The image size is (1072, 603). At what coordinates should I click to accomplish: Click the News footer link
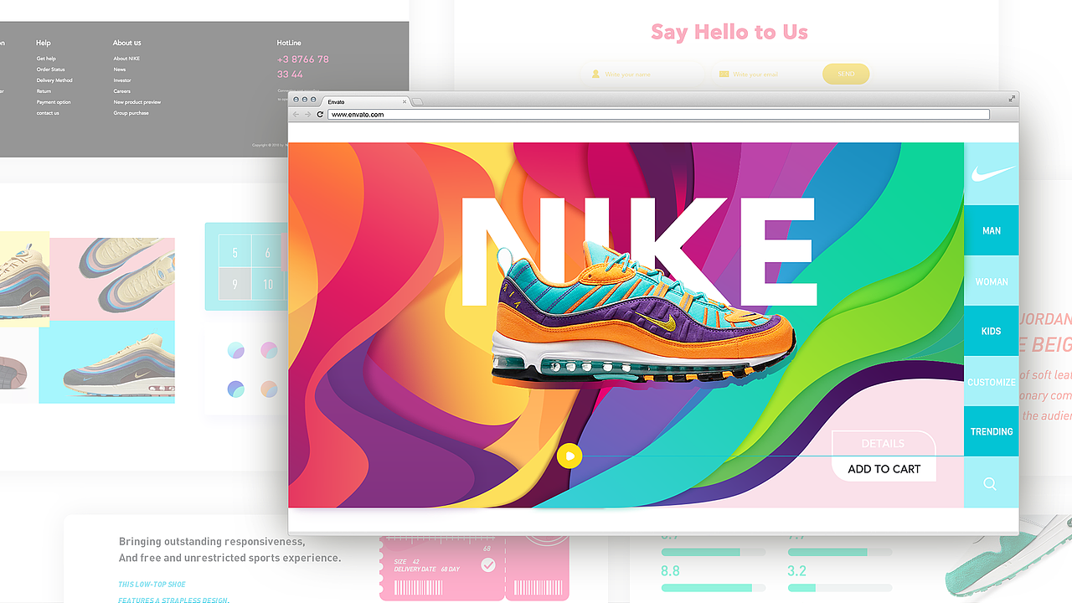coord(120,70)
